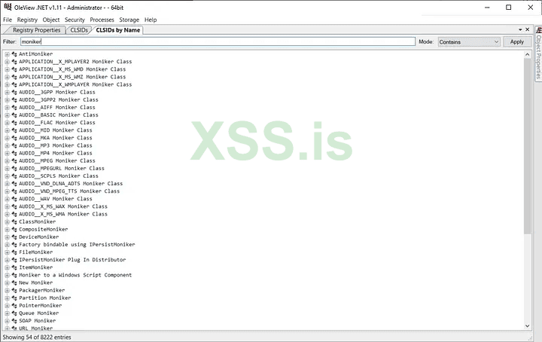Expand the AUDIO__MPEGURL Moniker Class node

point(7,168)
